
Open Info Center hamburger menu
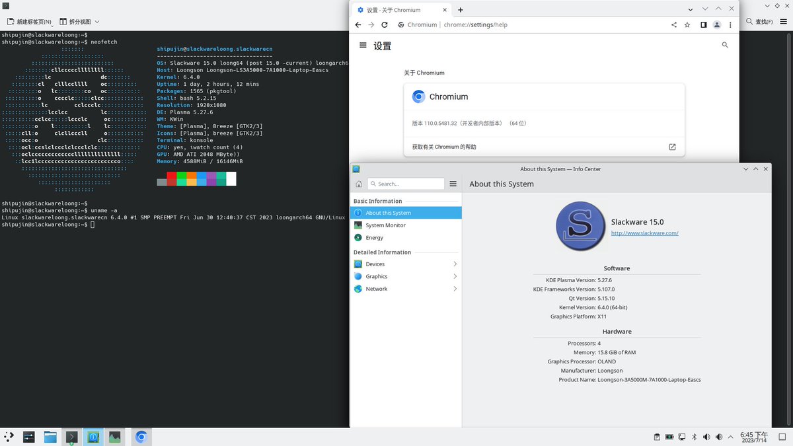click(x=453, y=184)
